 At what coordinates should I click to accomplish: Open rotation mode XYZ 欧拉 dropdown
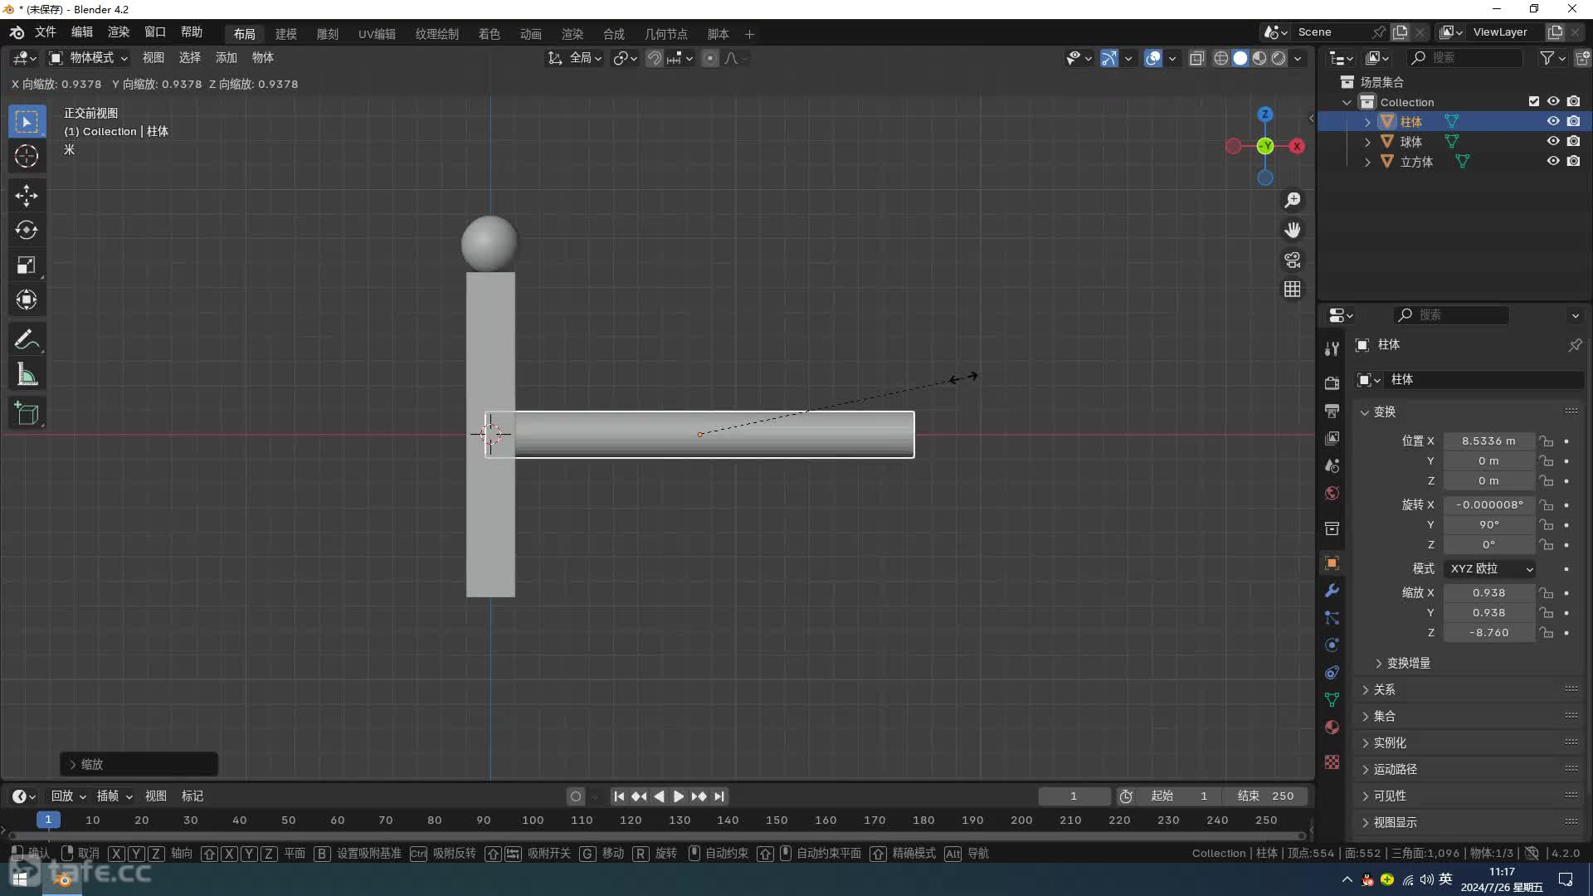1489,569
